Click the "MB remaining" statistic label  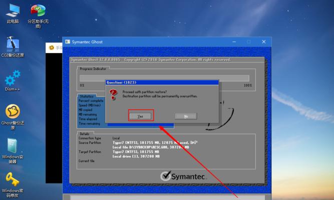[88, 114]
